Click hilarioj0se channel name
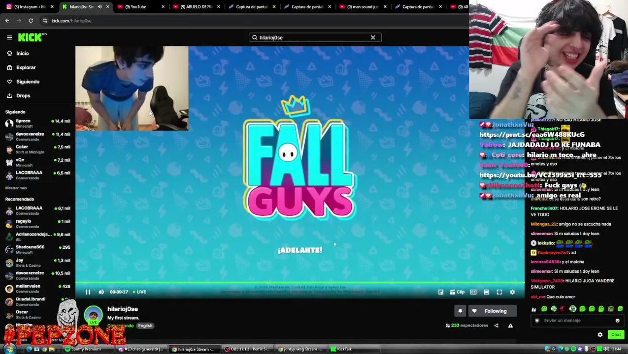 [x=123, y=309]
